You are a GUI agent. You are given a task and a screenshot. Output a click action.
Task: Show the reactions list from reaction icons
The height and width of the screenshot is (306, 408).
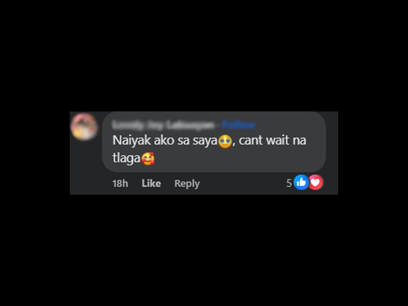[x=308, y=182]
